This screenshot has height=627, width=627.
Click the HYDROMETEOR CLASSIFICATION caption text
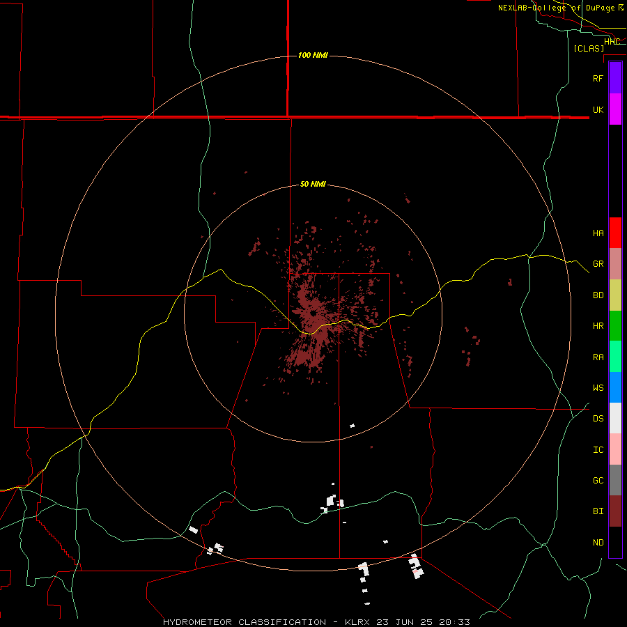pos(245,622)
